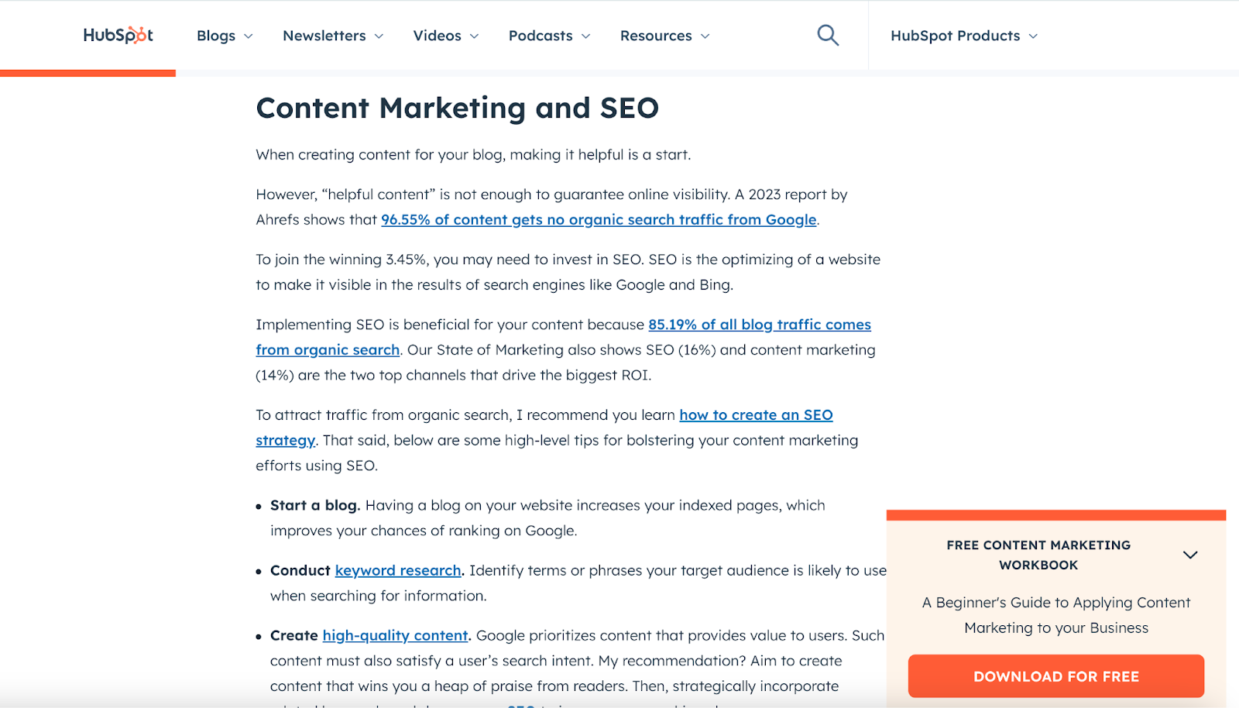This screenshot has height=708, width=1239.
Task: Click the Free Content Marketing Workbook title
Action: [1038, 555]
